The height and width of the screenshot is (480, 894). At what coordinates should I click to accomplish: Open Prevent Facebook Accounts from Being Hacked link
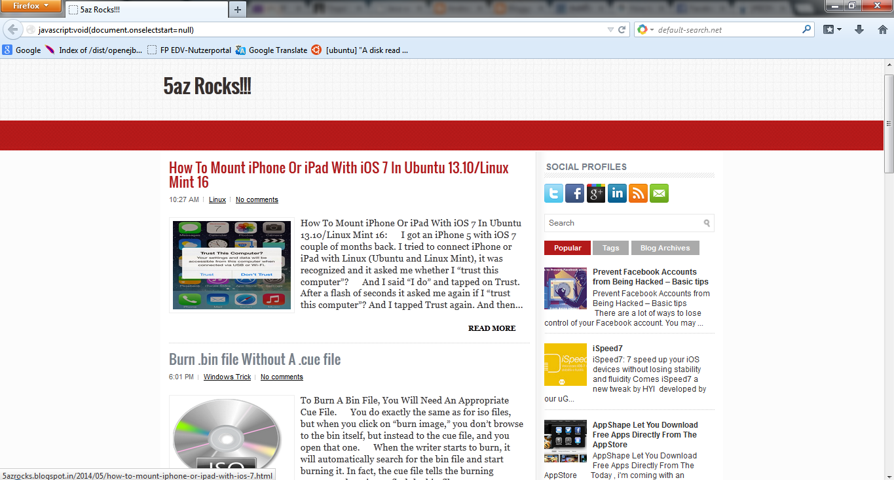pyautogui.click(x=650, y=277)
